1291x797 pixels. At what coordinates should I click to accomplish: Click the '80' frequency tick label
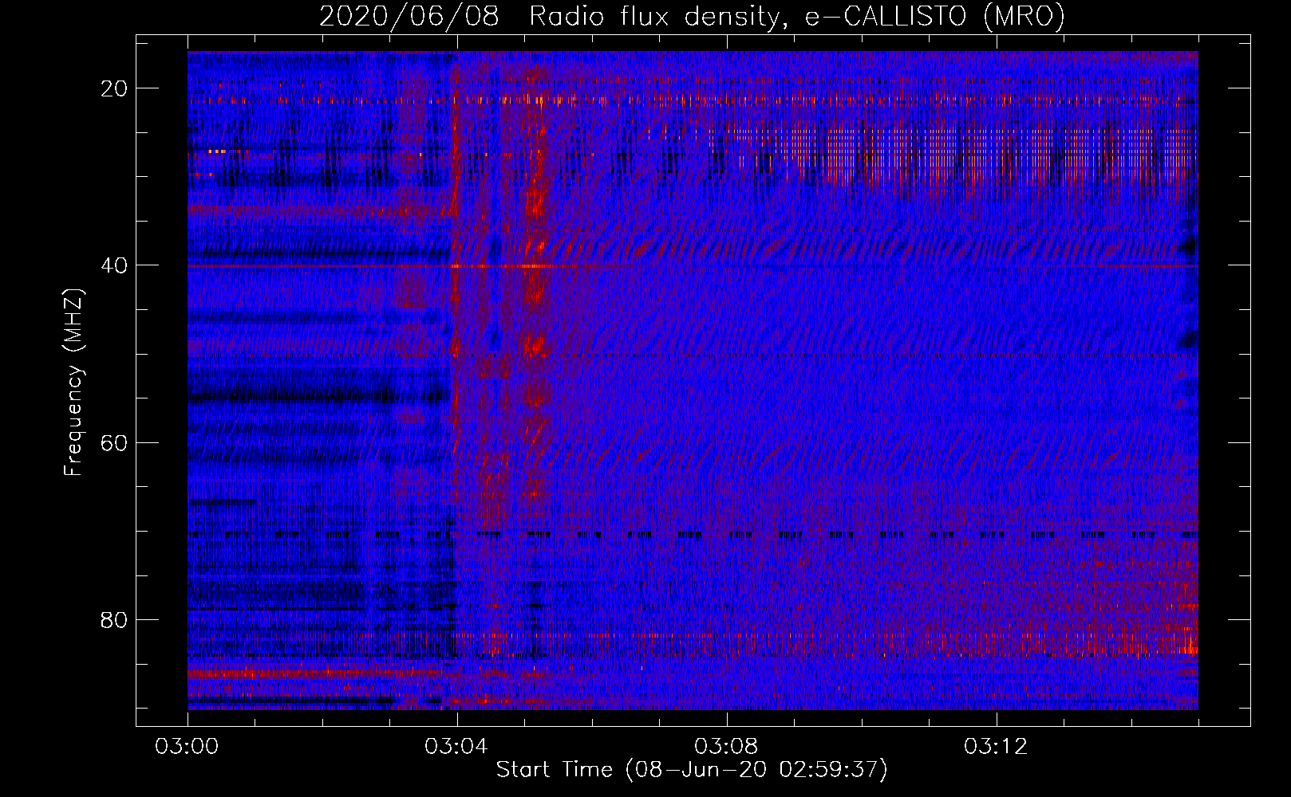(x=115, y=619)
